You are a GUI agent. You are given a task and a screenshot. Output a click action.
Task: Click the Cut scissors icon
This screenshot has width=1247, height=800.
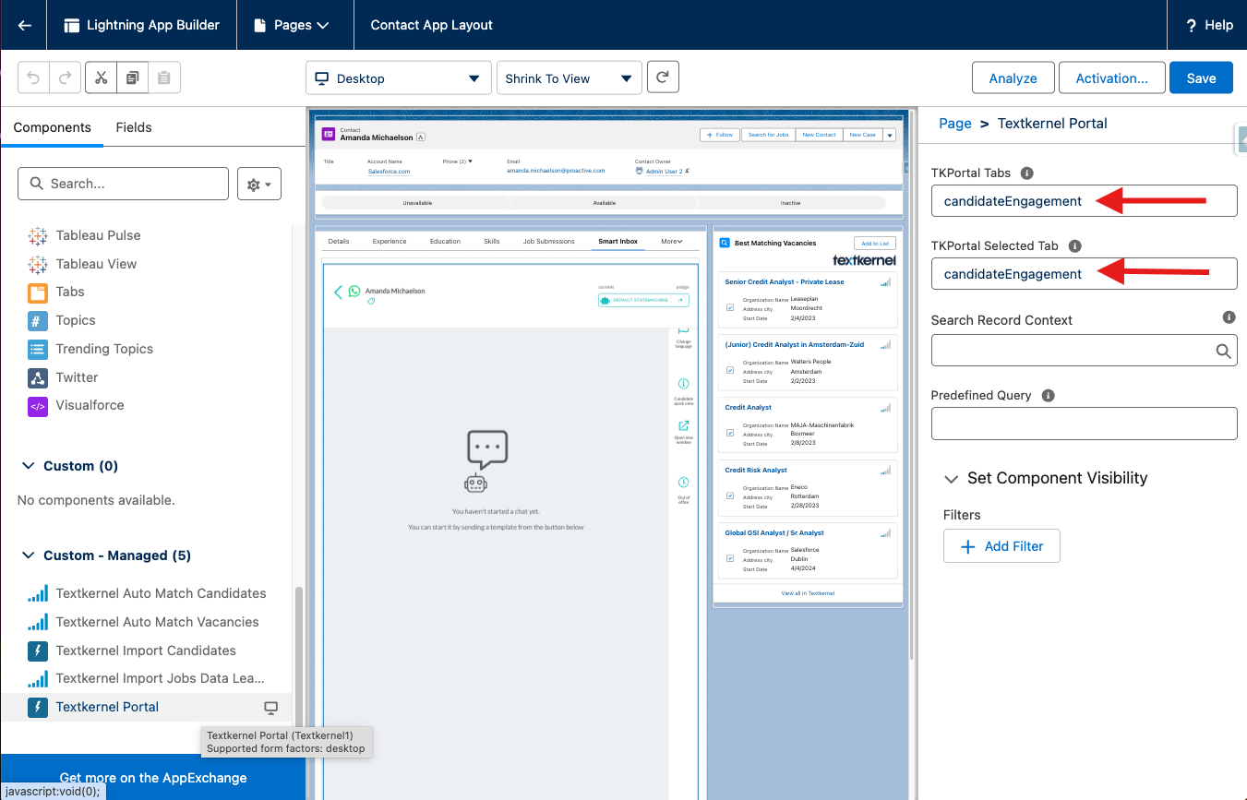(x=102, y=78)
